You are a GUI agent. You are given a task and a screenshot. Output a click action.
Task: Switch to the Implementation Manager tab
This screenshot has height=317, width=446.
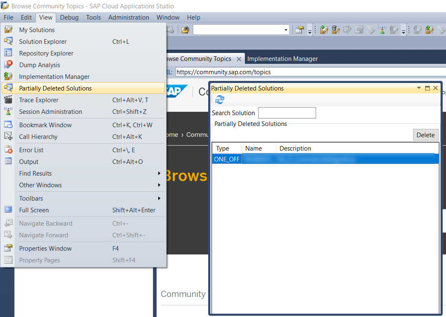282,59
